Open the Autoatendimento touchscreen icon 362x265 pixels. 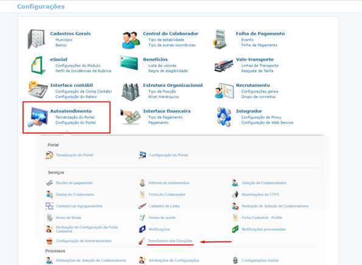(38, 117)
